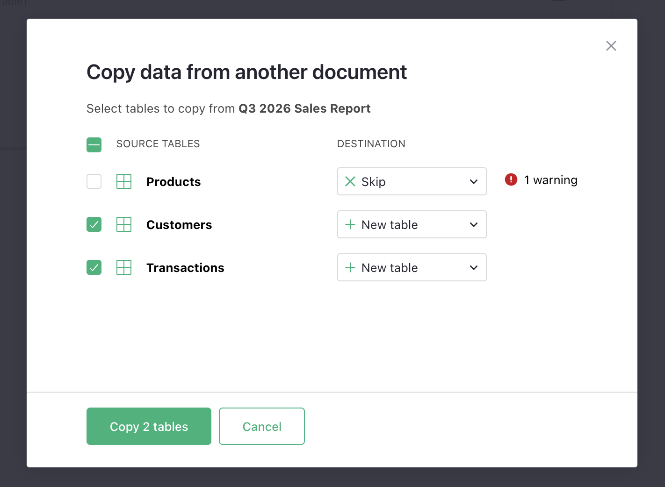Image resolution: width=665 pixels, height=487 pixels.
Task: Click the Customers table grid icon
Action: [x=124, y=224]
